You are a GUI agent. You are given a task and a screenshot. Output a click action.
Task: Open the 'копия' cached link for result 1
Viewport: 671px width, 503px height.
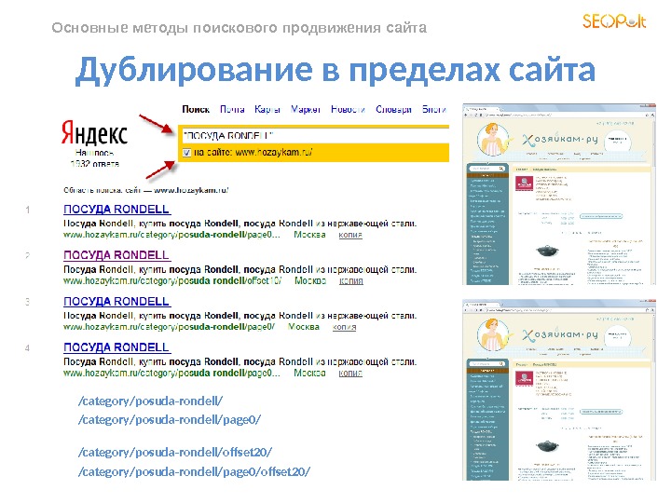click(x=350, y=235)
